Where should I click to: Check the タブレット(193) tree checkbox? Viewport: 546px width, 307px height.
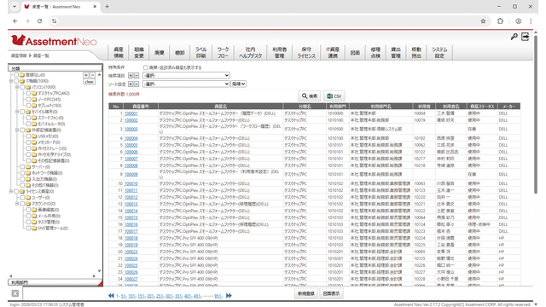[x=28, y=106]
